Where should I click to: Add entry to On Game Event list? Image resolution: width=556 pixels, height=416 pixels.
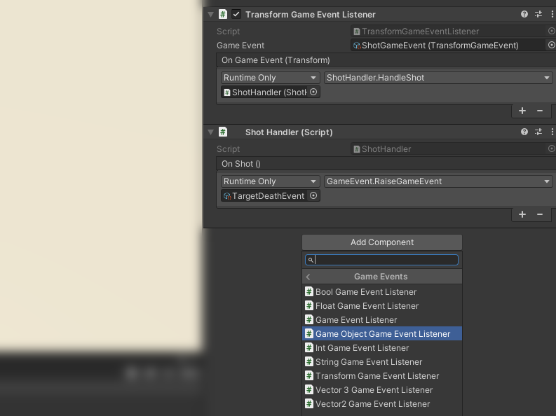point(522,111)
